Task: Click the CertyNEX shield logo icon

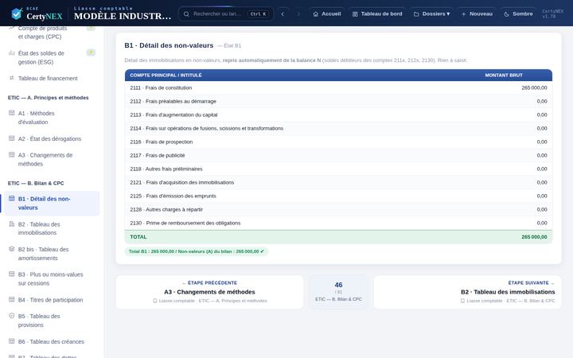Action: pos(17,14)
